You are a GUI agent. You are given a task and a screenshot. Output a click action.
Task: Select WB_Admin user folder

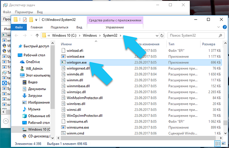pyautogui.click(x=31, y=69)
